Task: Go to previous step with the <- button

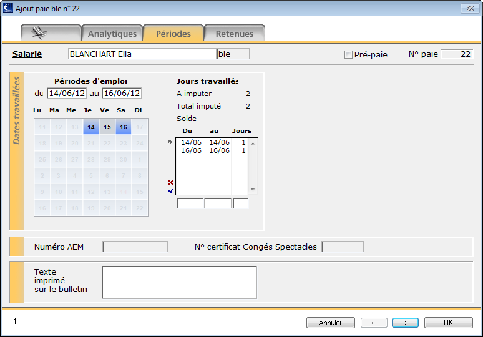Action: pyautogui.click(x=374, y=323)
